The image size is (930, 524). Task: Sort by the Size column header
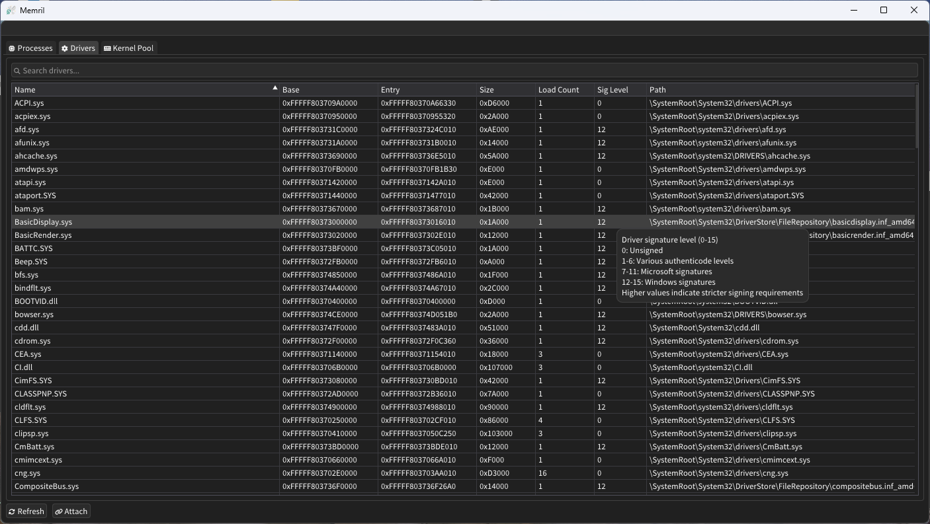click(x=506, y=90)
